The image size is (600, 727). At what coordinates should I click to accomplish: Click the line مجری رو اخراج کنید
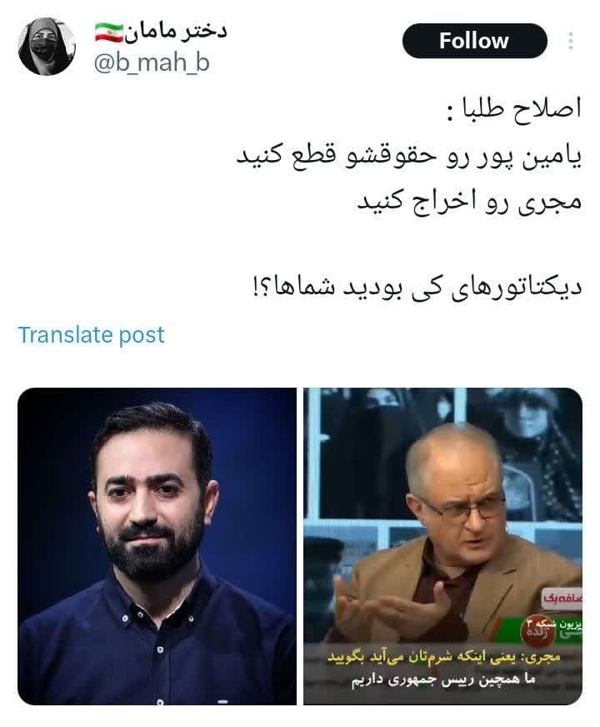coord(469,201)
